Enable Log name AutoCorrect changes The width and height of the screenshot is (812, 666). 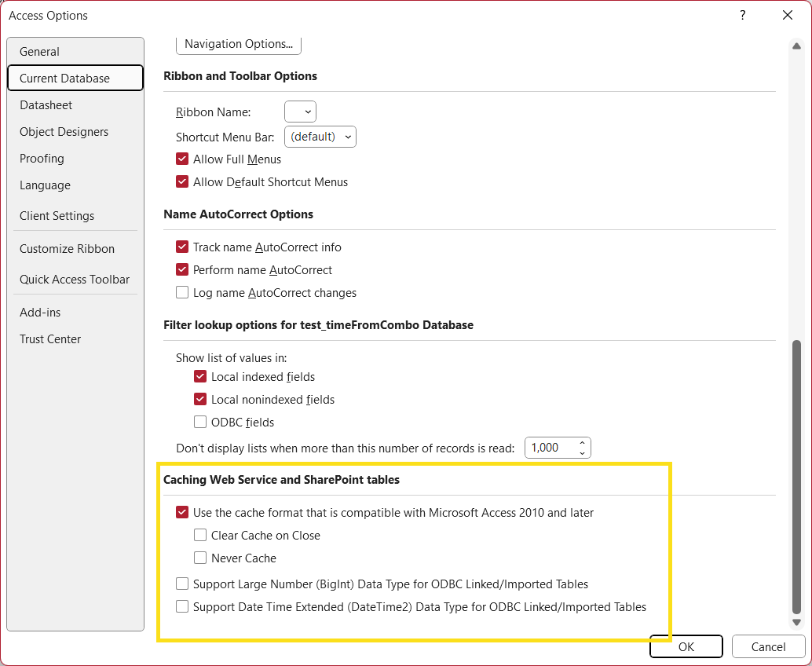pyautogui.click(x=182, y=293)
